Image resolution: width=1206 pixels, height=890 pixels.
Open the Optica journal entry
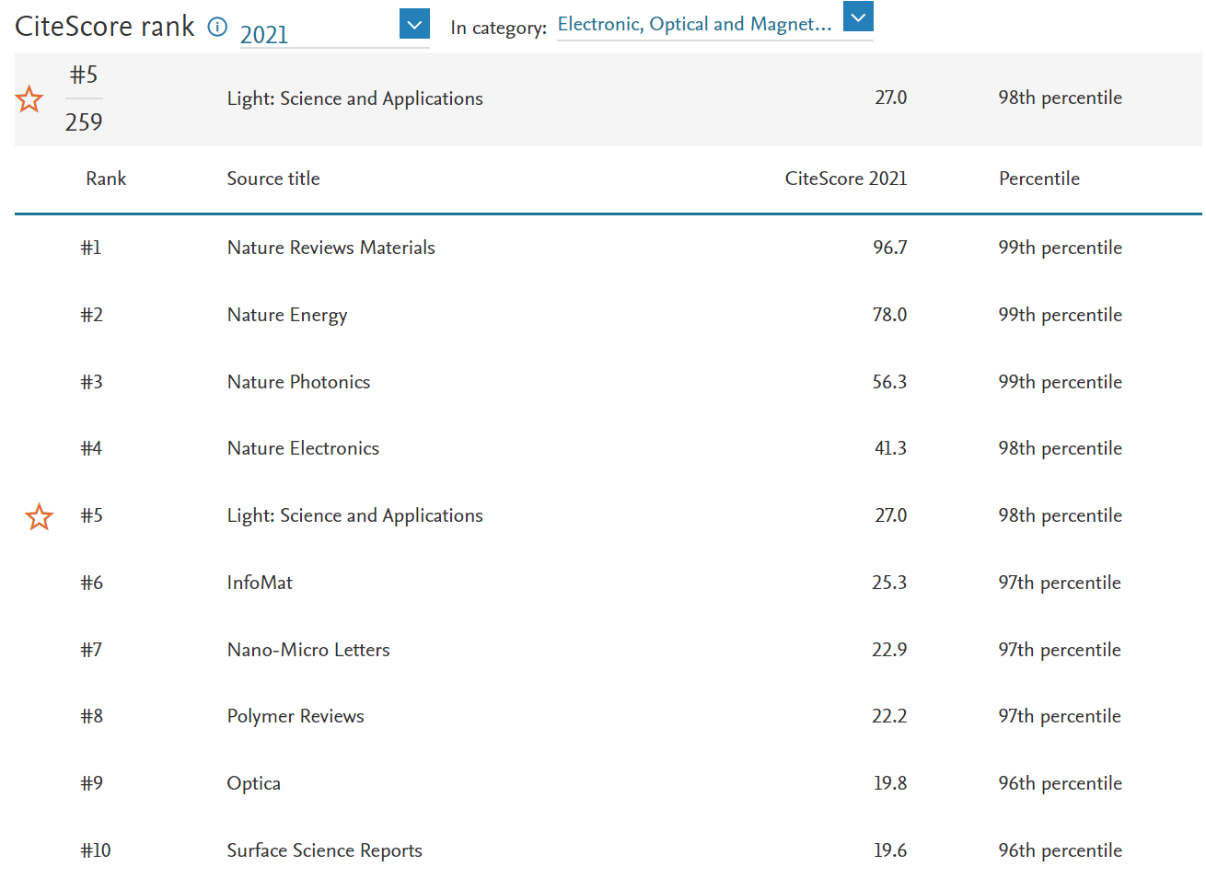click(x=253, y=783)
